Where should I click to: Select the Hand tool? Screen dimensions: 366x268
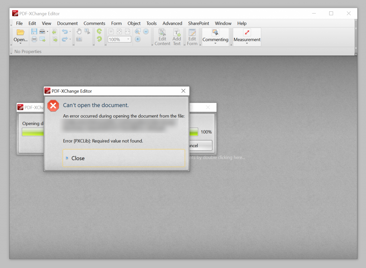(x=79, y=32)
